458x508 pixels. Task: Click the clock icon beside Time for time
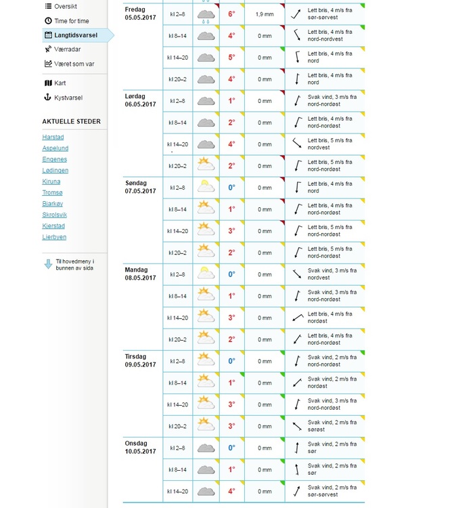[48, 21]
